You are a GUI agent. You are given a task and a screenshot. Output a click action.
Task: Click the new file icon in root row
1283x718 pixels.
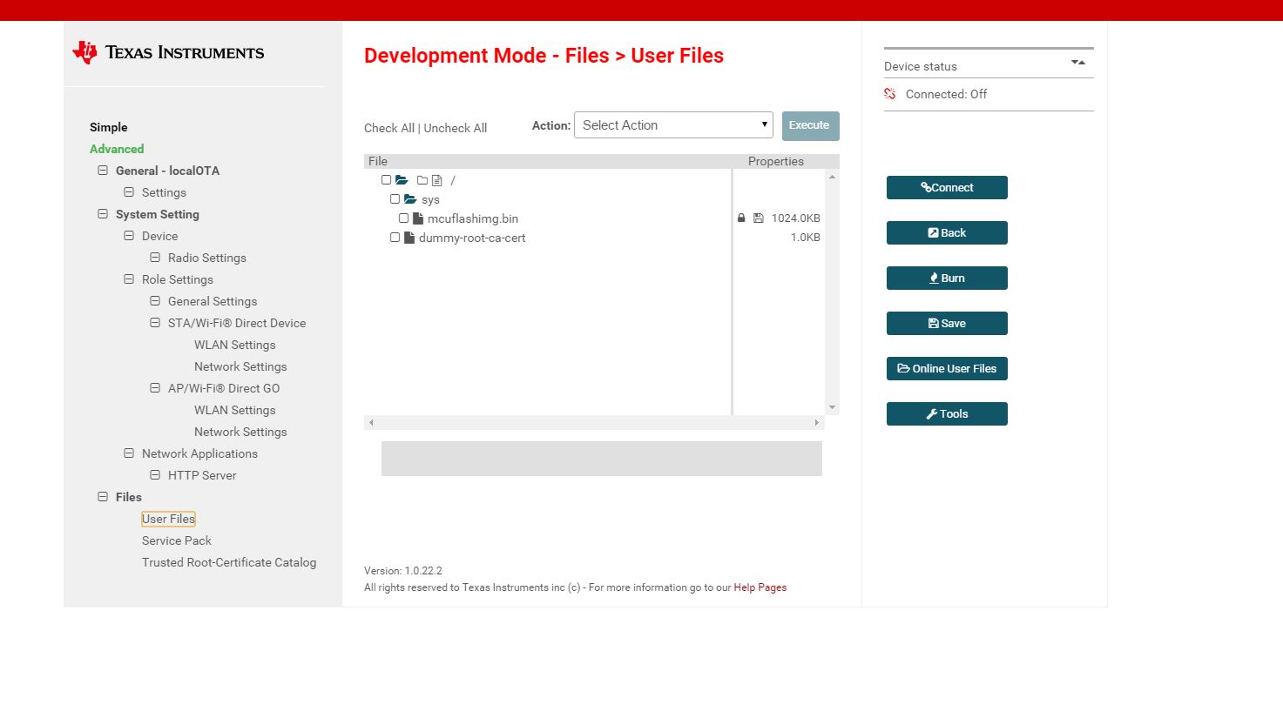(437, 180)
